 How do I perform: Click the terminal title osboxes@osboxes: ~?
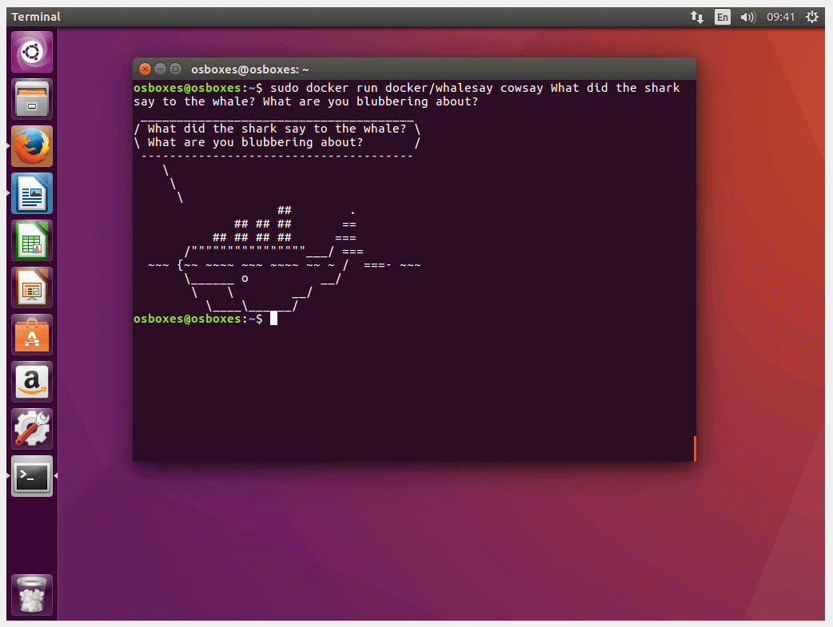pos(249,69)
